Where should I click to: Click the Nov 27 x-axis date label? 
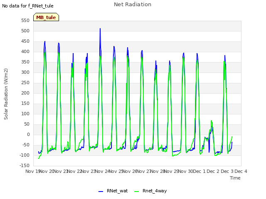pyautogui.click(x=144, y=171)
